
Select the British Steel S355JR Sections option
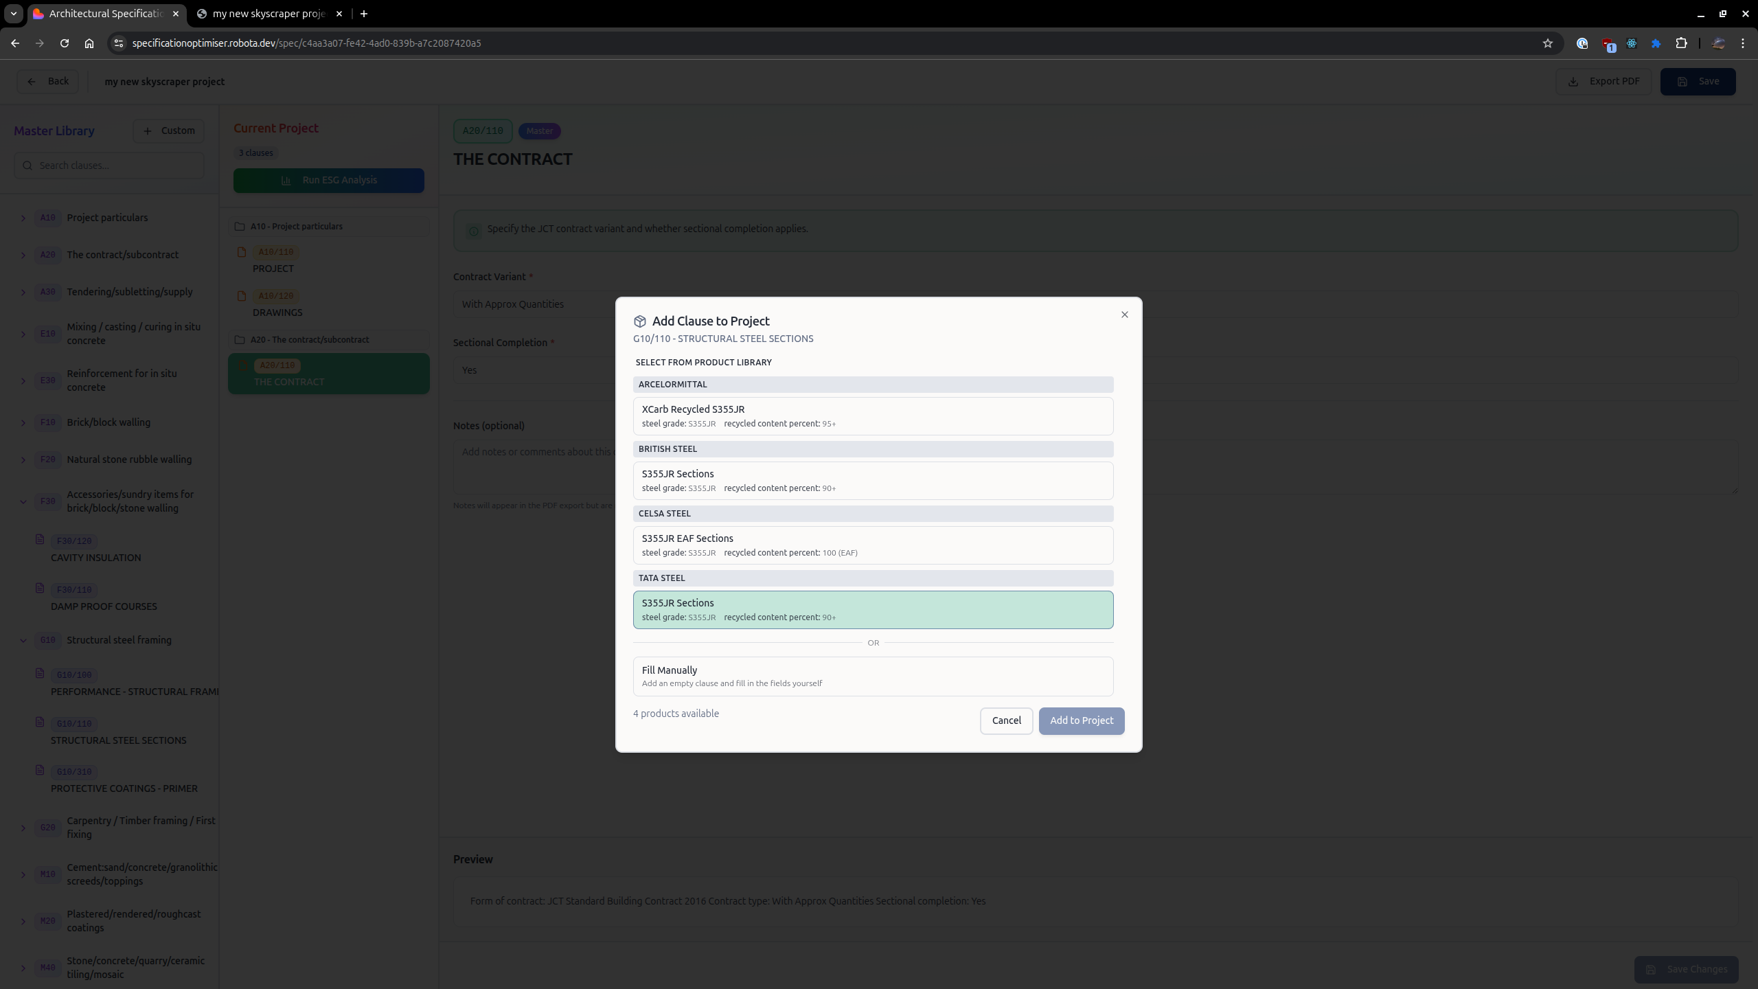tap(872, 480)
